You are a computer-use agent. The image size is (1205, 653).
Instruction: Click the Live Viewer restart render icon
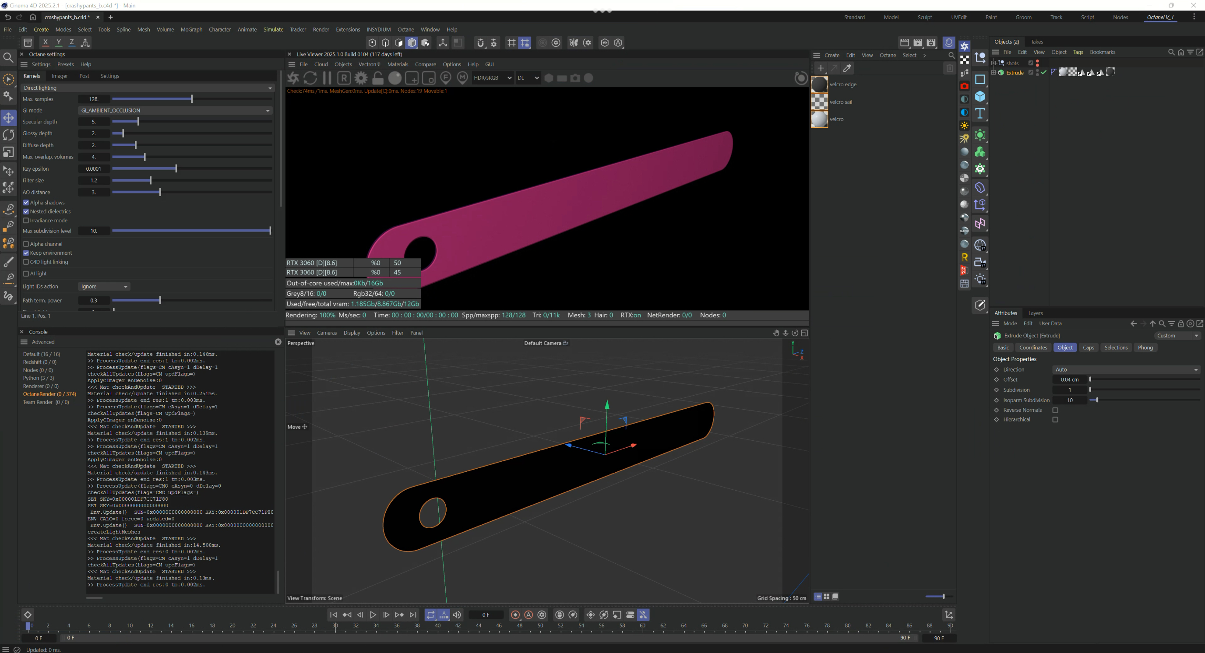(310, 78)
